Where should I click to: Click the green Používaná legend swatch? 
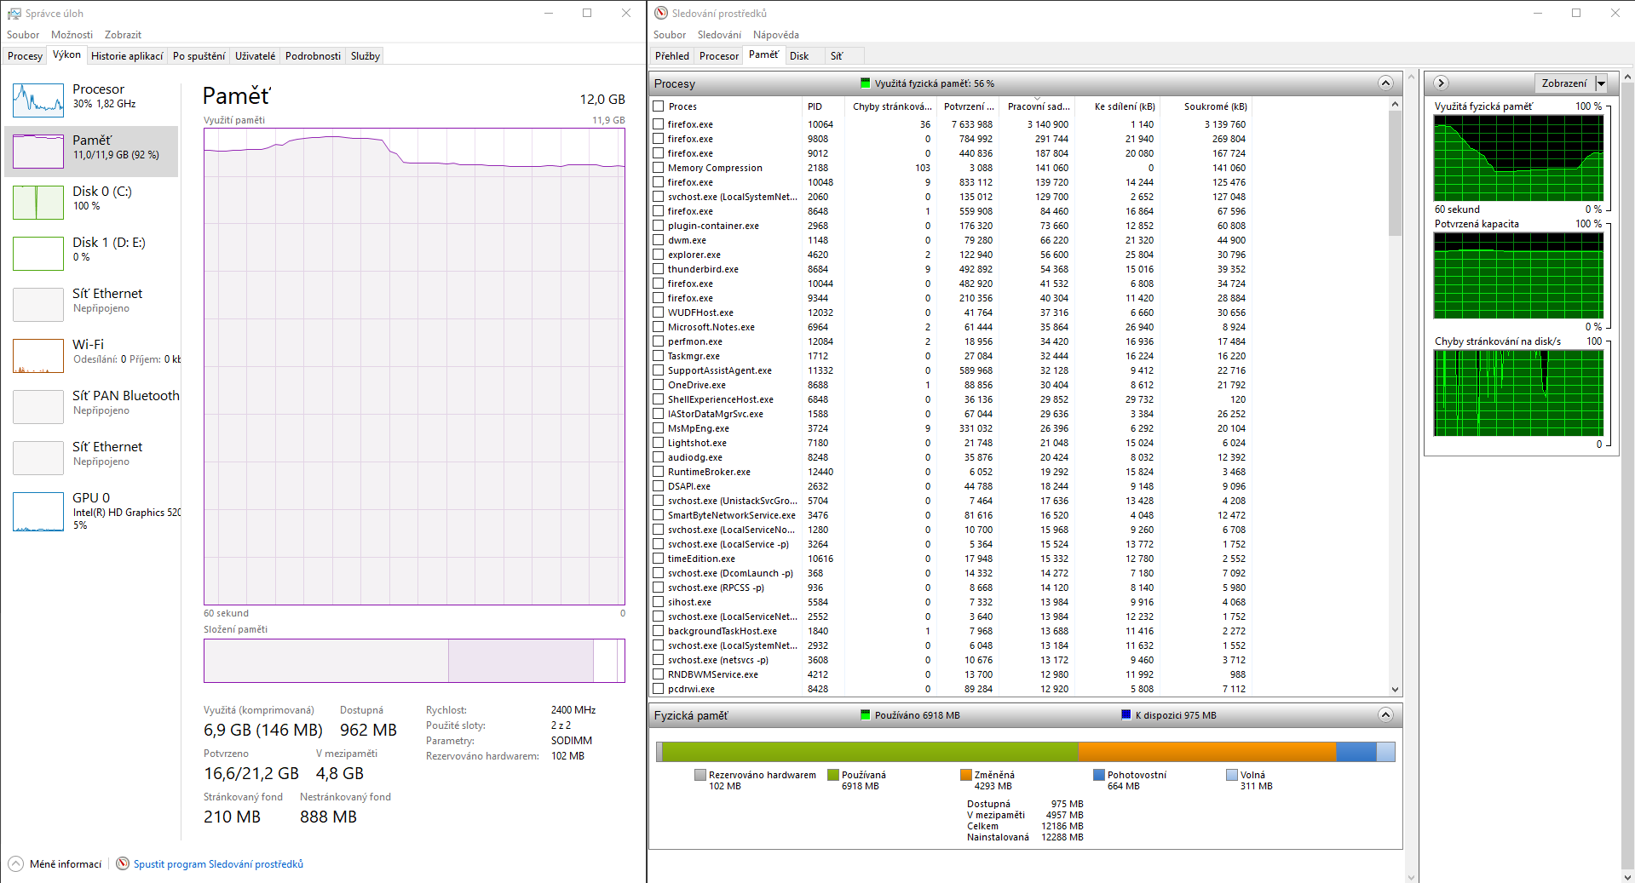point(833,775)
